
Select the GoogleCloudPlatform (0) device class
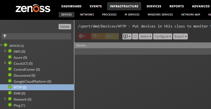point(32,82)
